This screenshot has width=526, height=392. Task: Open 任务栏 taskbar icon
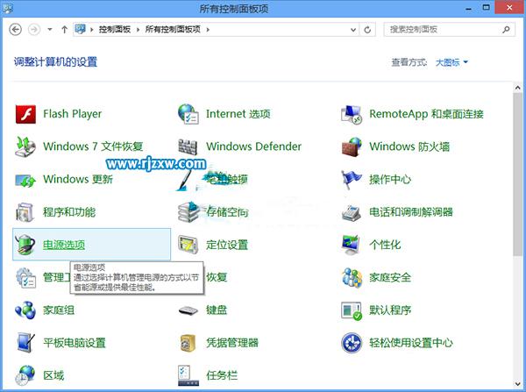click(x=188, y=375)
